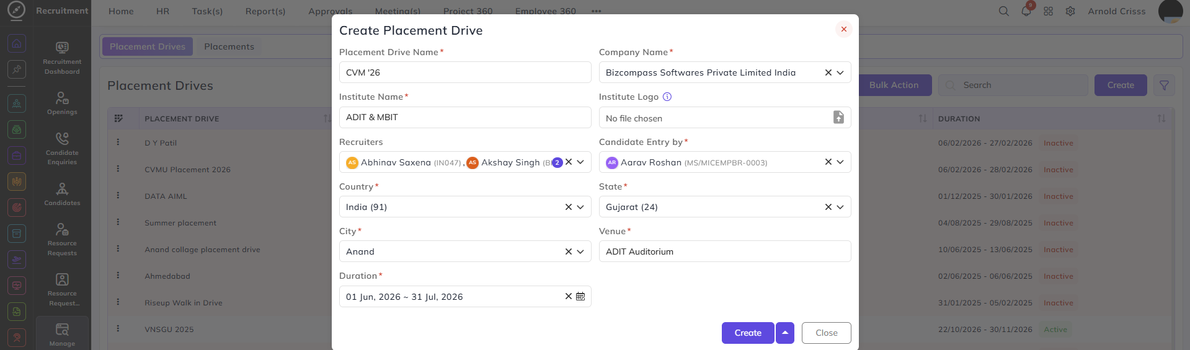The height and width of the screenshot is (350, 1190).
Task: Open row actions for CVMU Placement 2026
Action: tap(118, 168)
